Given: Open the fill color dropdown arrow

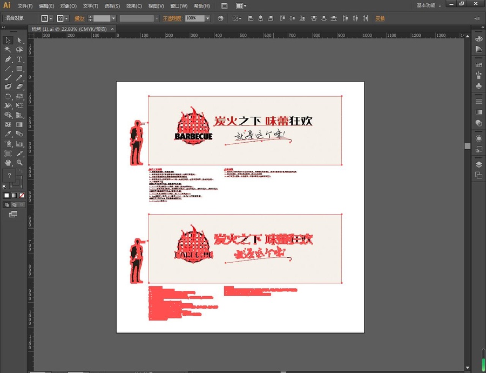Looking at the screenshot, I should [x=51, y=18].
